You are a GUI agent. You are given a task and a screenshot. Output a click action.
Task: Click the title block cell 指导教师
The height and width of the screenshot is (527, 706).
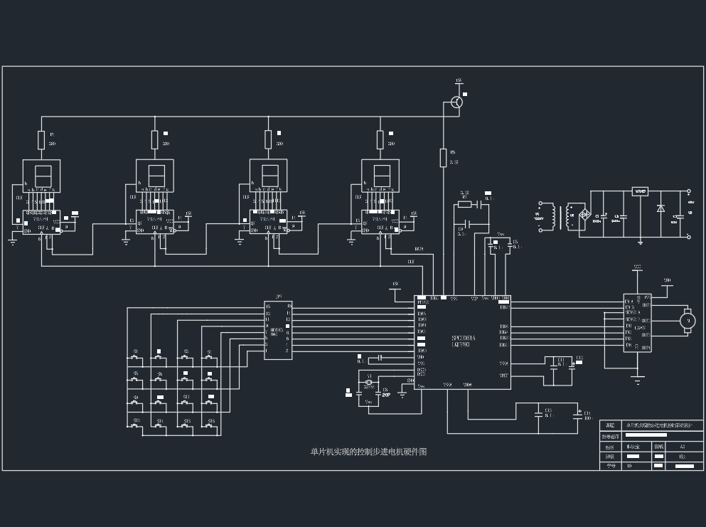(x=611, y=437)
